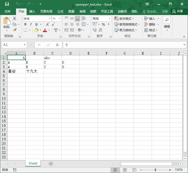This screenshot has width=188, height=173.
Task: Click the Comma Style icon
Action: tap(109, 24)
